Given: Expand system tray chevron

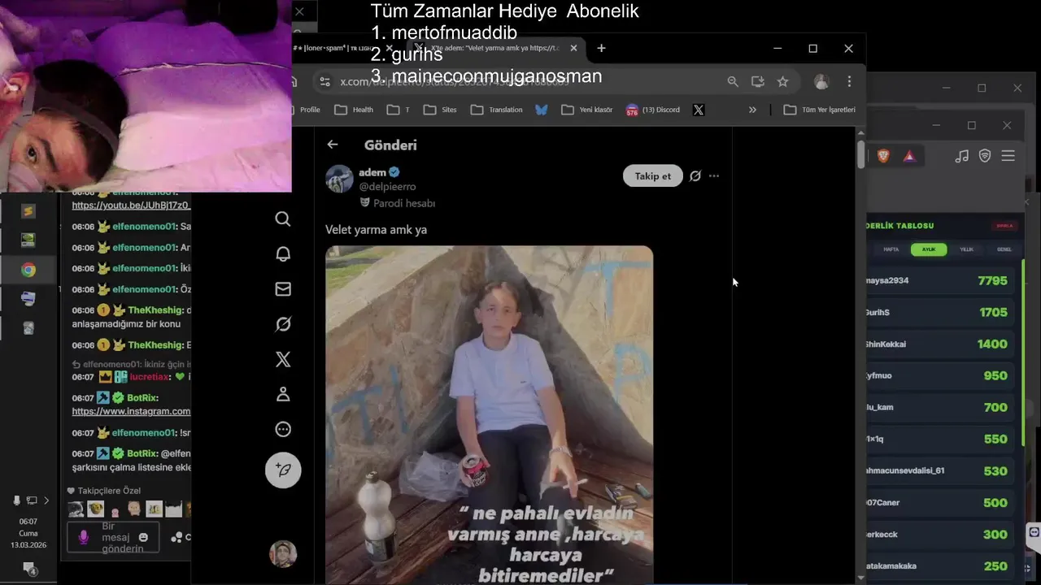Looking at the screenshot, I should 46,500.
